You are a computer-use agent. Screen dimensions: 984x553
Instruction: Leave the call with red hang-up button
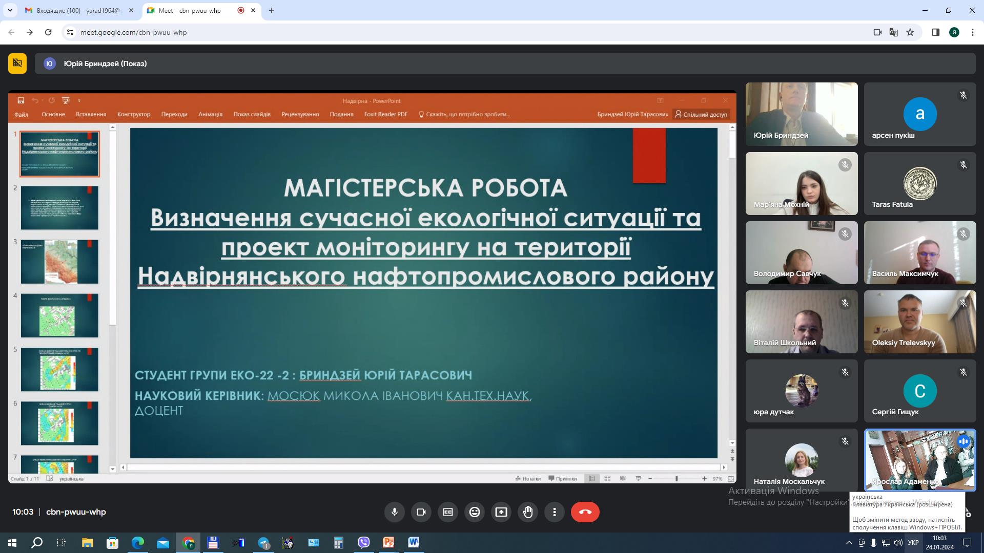point(585,512)
